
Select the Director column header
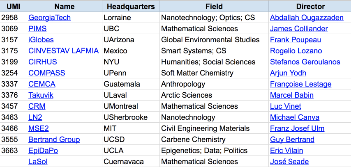(310, 6)
